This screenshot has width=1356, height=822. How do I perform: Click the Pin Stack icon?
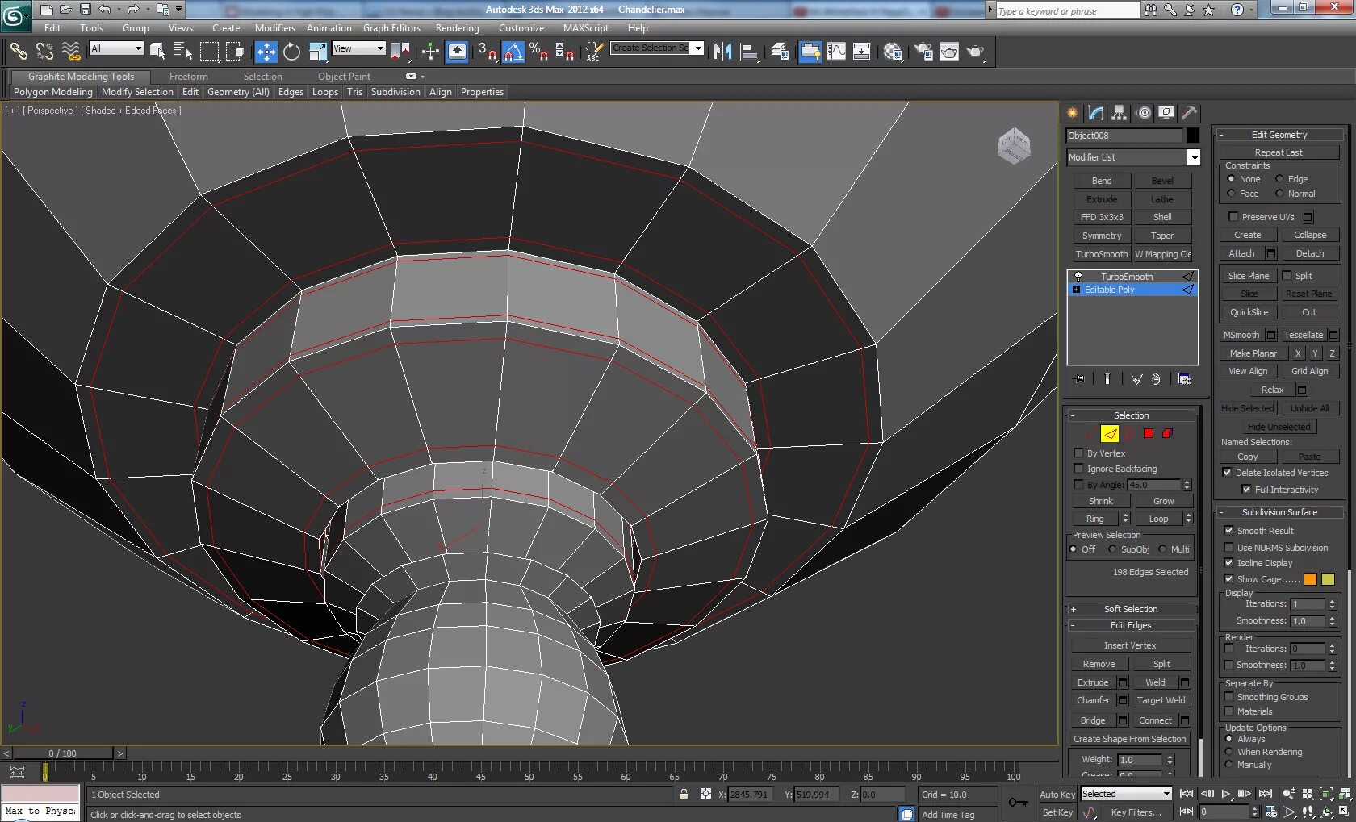click(x=1079, y=379)
